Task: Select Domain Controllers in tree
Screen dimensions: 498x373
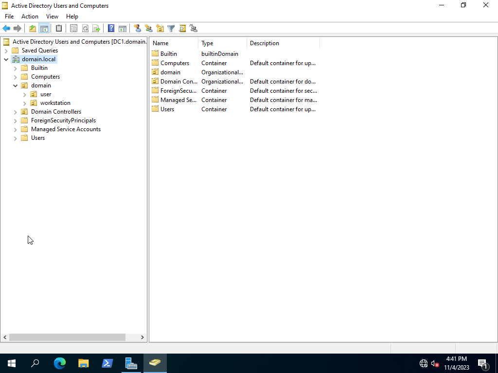Action: click(x=56, y=112)
